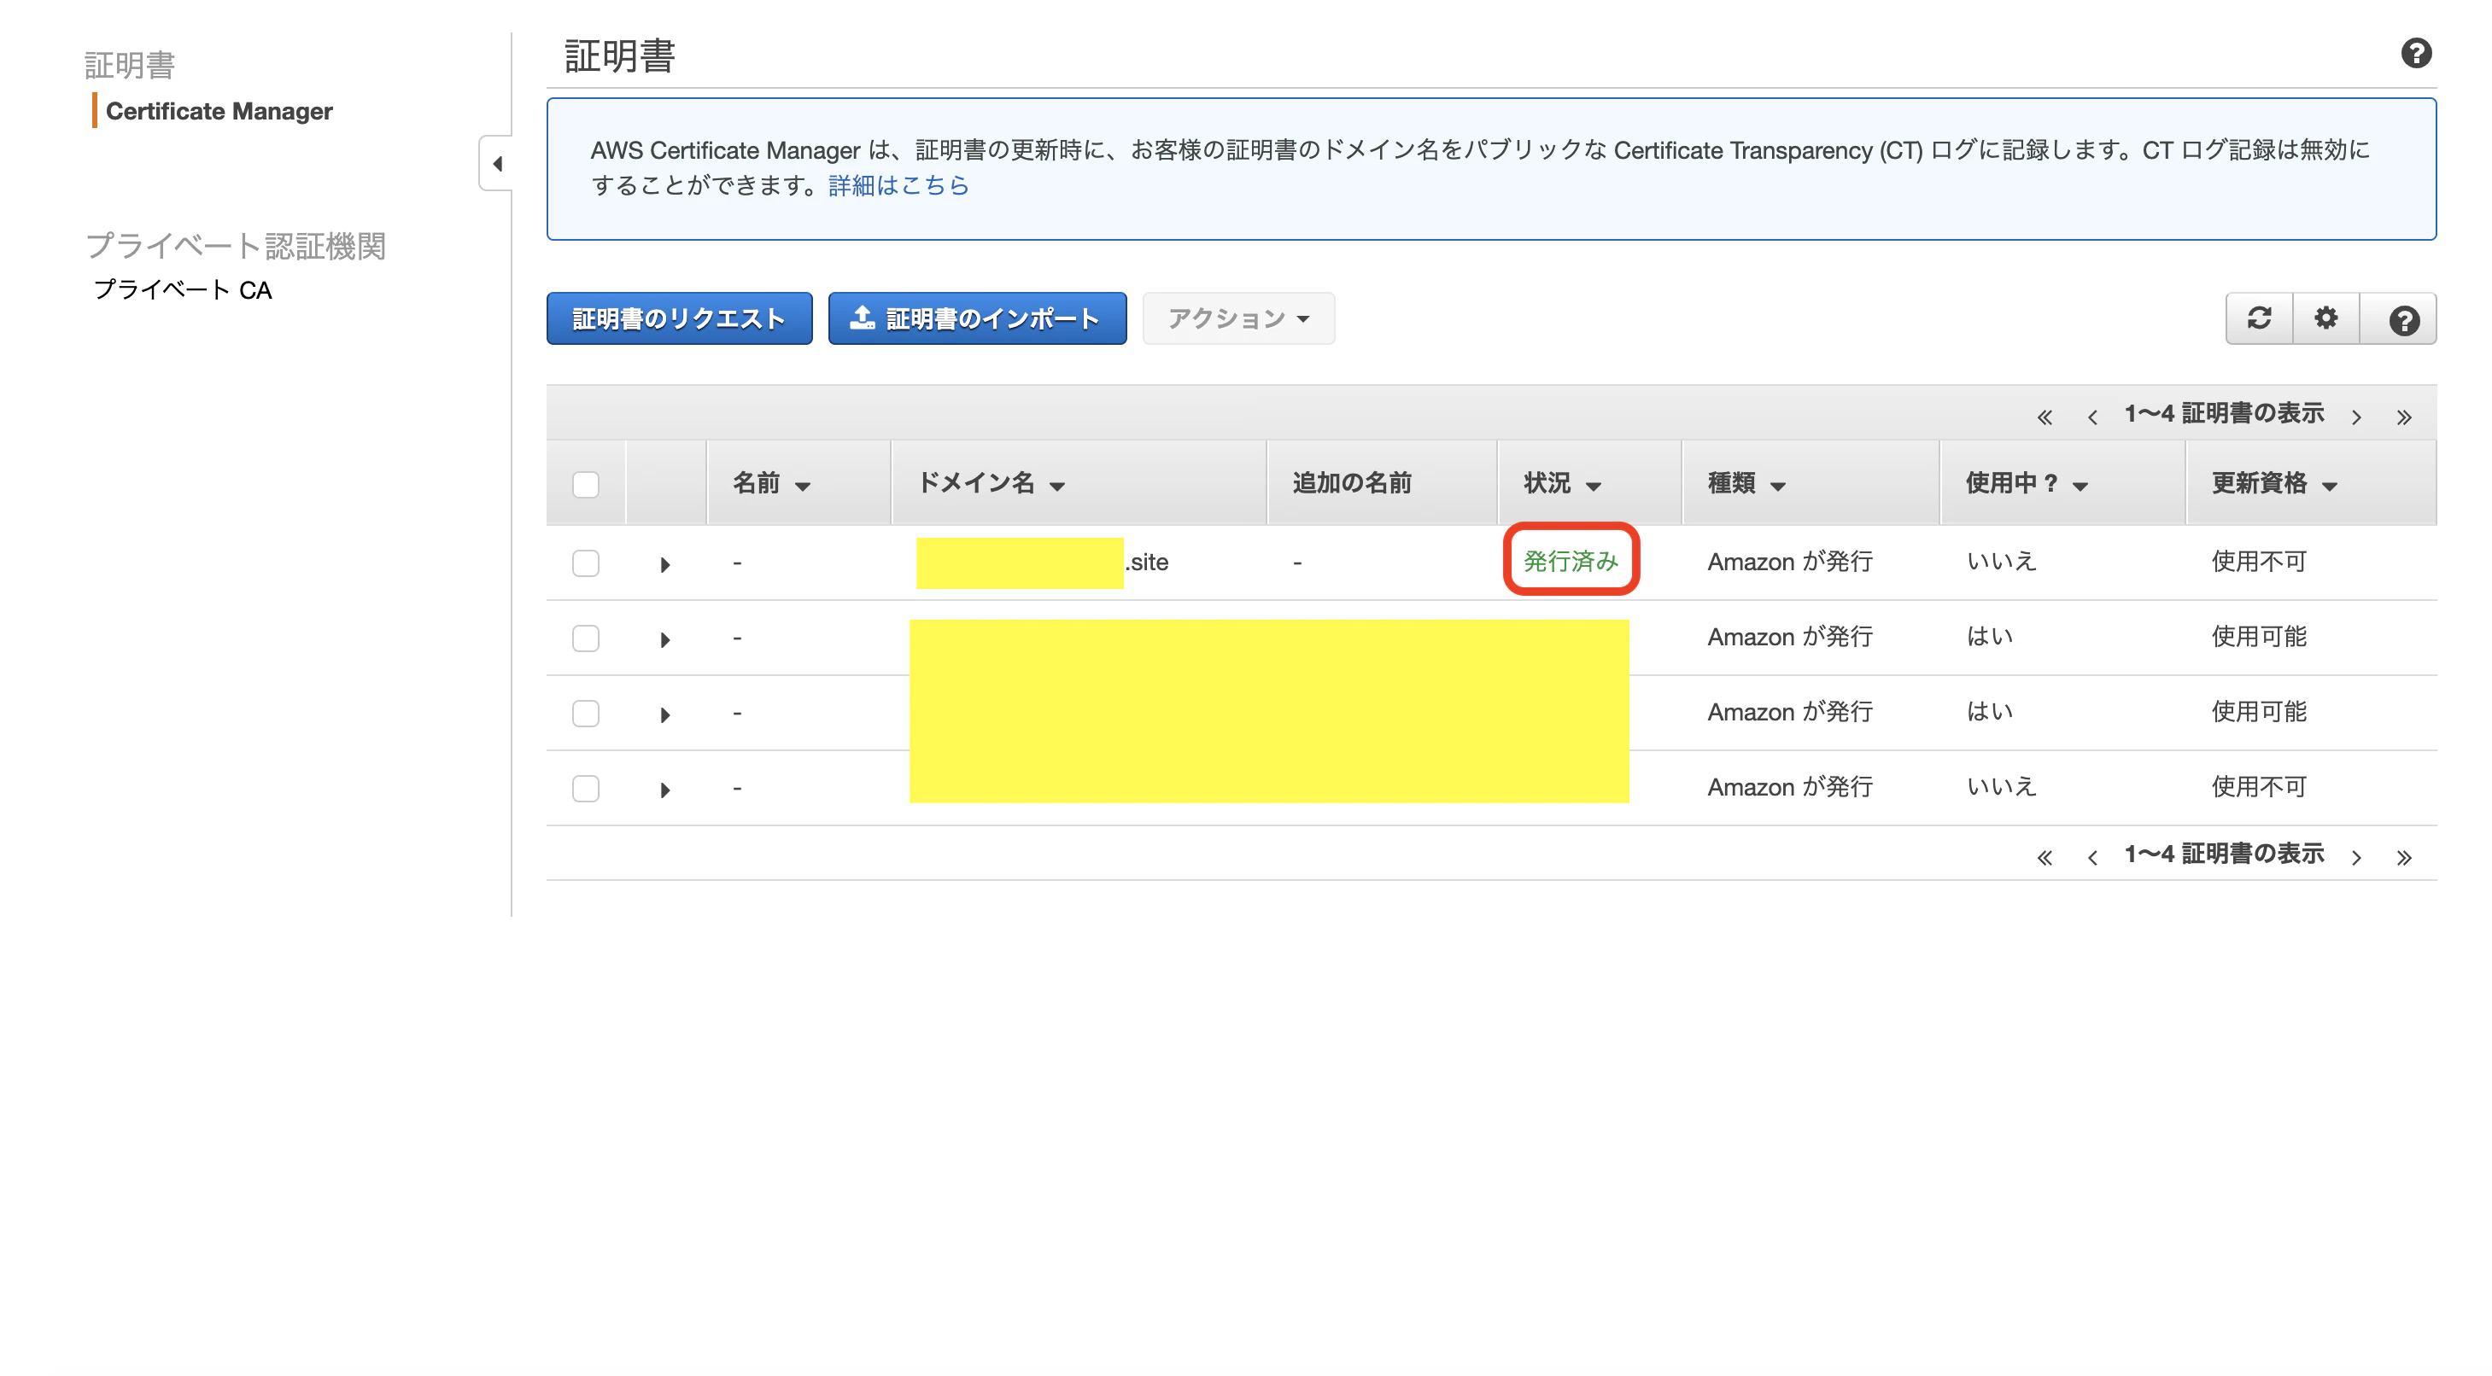Check the third certificate row checkbox
The height and width of the screenshot is (1376, 2492).
pyautogui.click(x=585, y=714)
